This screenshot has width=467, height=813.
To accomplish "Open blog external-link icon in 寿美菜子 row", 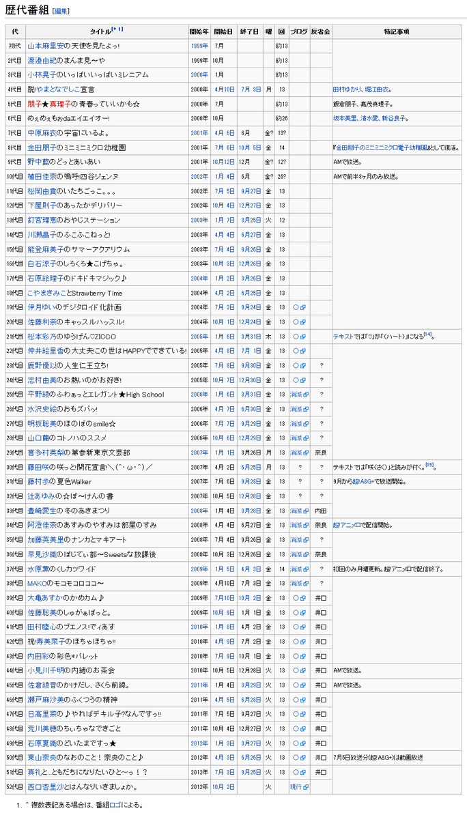I will (x=302, y=642).
